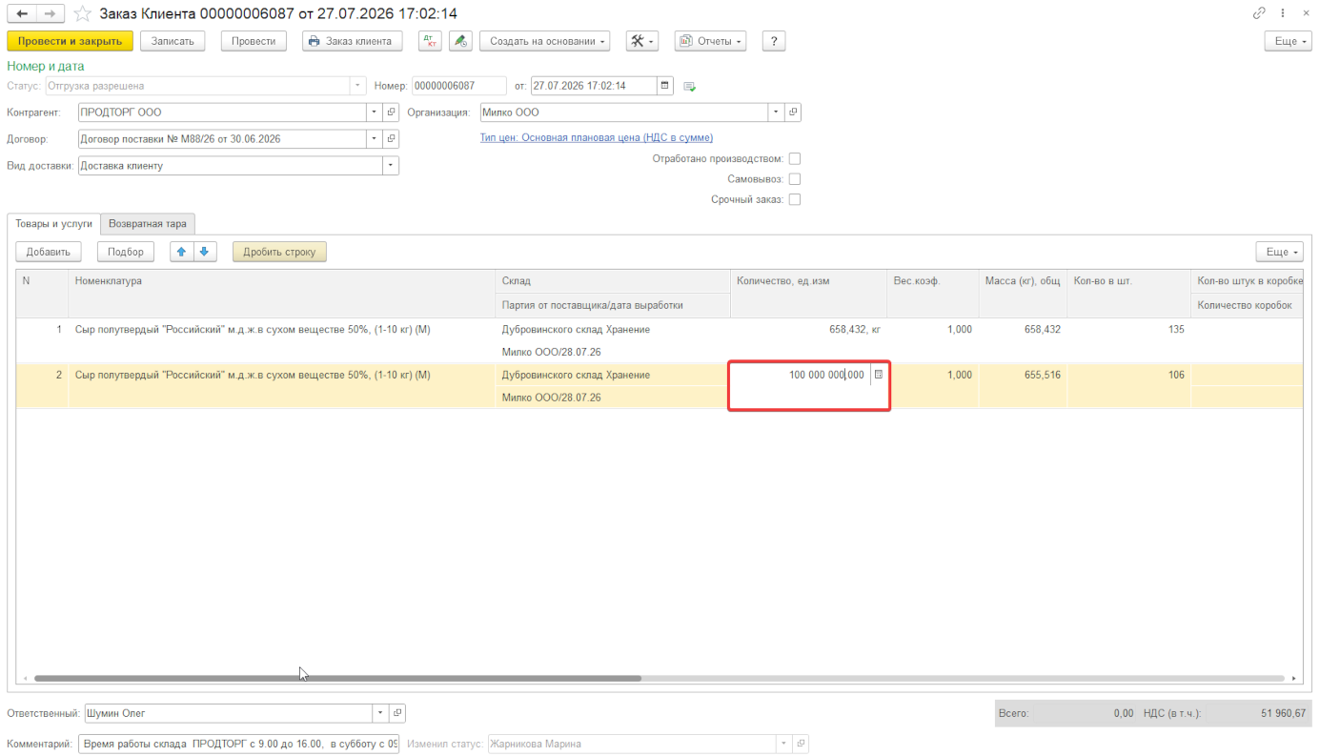Click the right arrow of the horizontal scrollbar
Image resolution: width=1320 pixels, height=756 pixels.
click(x=1294, y=679)
